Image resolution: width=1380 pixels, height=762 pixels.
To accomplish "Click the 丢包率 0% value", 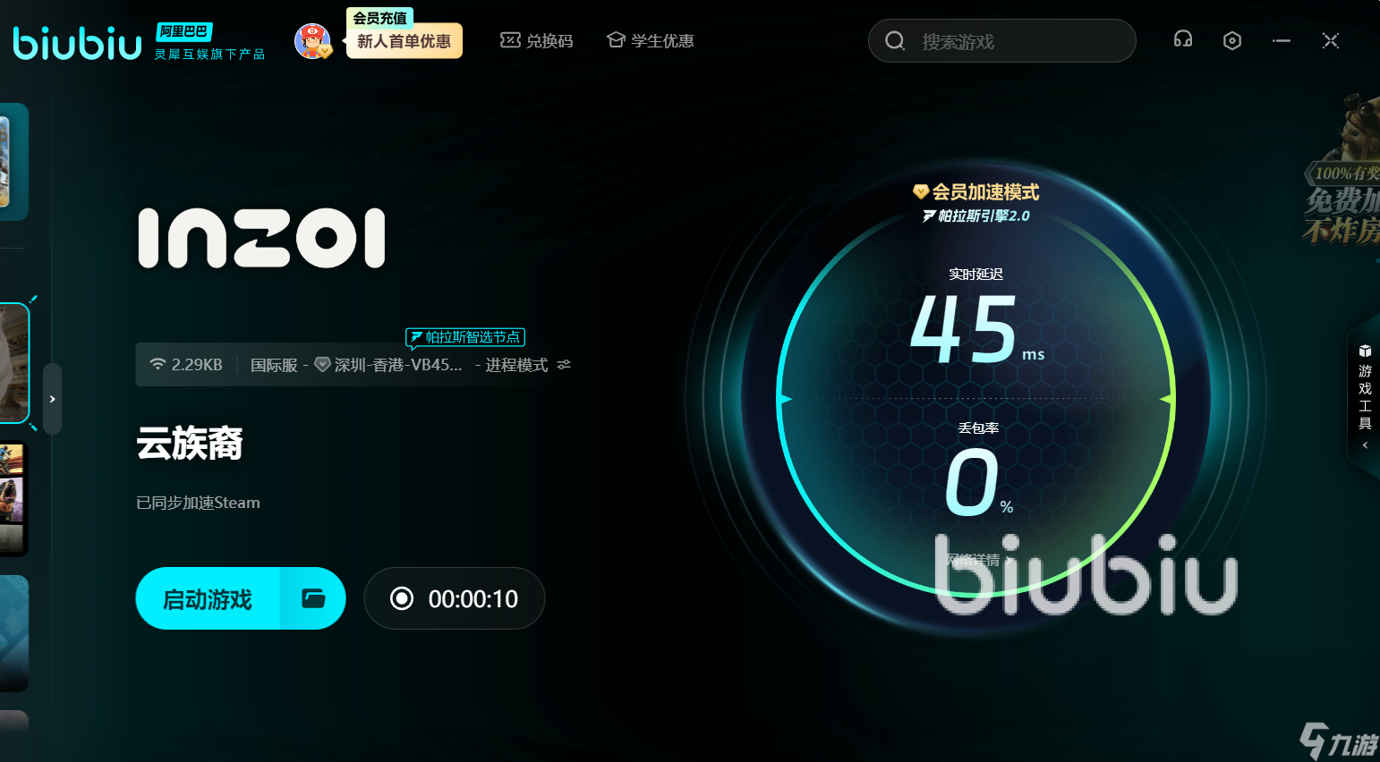I will click(979, 482).
